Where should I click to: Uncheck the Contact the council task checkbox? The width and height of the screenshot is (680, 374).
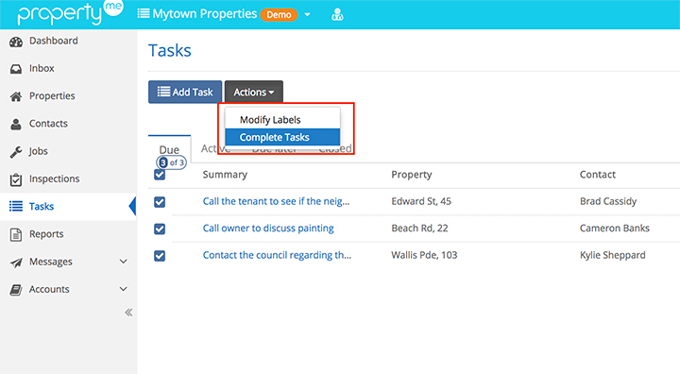[160, 256]
